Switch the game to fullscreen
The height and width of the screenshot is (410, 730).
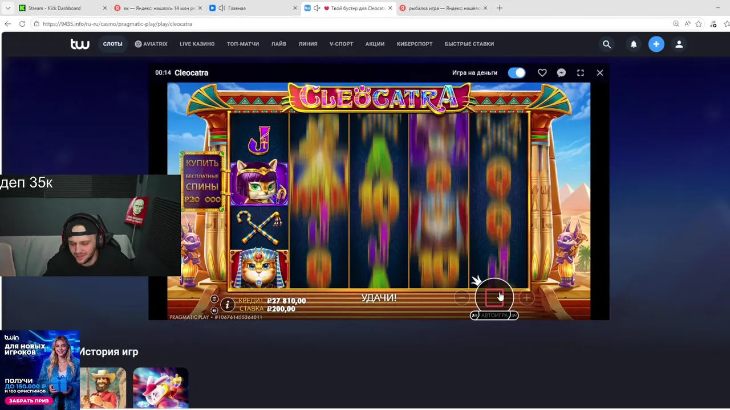(x=581, y=73)
